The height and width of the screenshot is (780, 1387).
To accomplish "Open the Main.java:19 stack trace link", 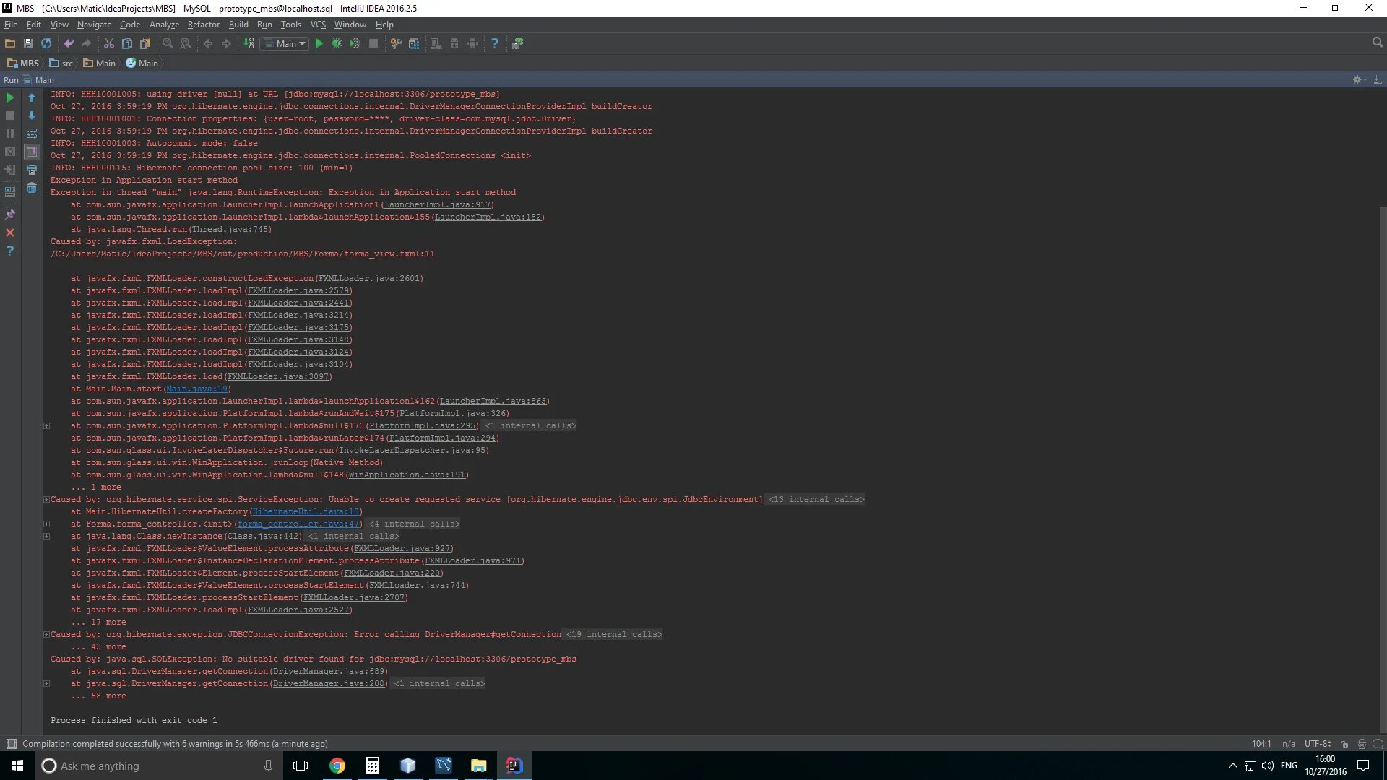I will pos(196,389).
